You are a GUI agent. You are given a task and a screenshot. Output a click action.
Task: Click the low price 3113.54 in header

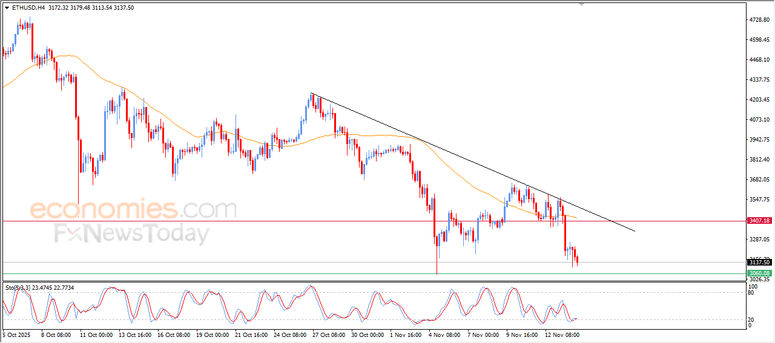102,8
